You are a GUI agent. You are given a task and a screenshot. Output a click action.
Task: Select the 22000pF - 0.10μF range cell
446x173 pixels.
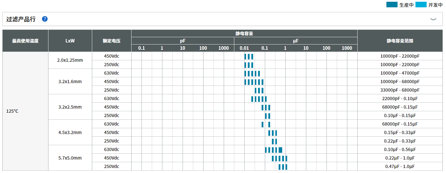(400, 98)
